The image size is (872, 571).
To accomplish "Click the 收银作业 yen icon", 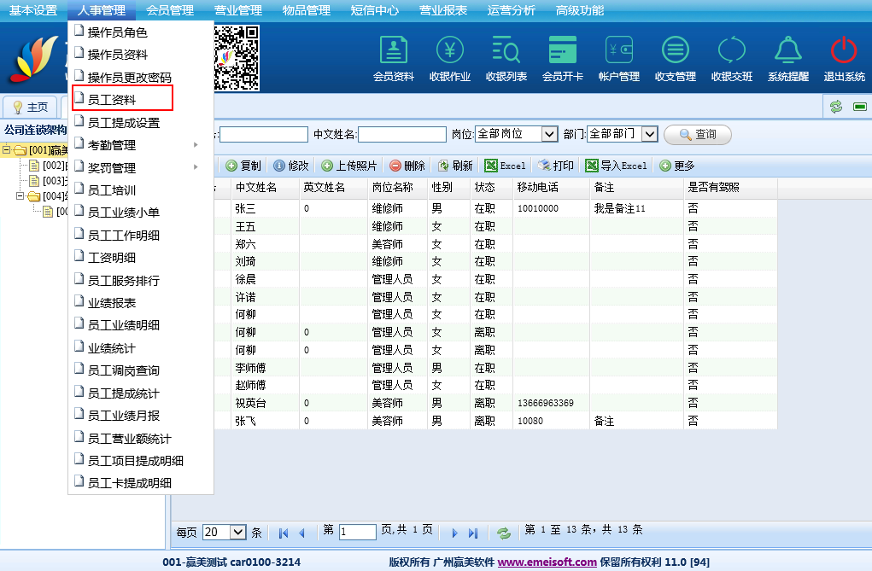I will tap(449, 58).
